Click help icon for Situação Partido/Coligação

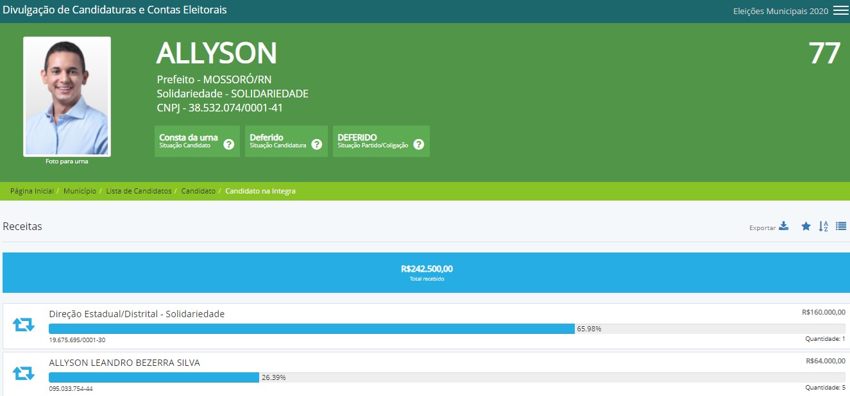418,144
